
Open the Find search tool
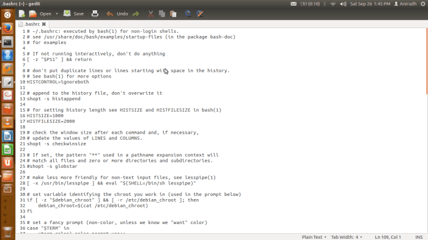[x=188, y=13]
